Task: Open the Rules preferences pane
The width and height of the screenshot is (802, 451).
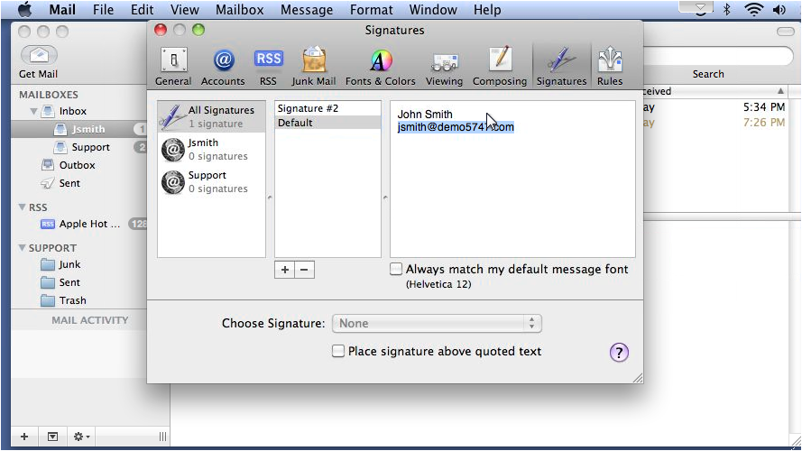Action: pyautogui.click(x=610, y=67)
